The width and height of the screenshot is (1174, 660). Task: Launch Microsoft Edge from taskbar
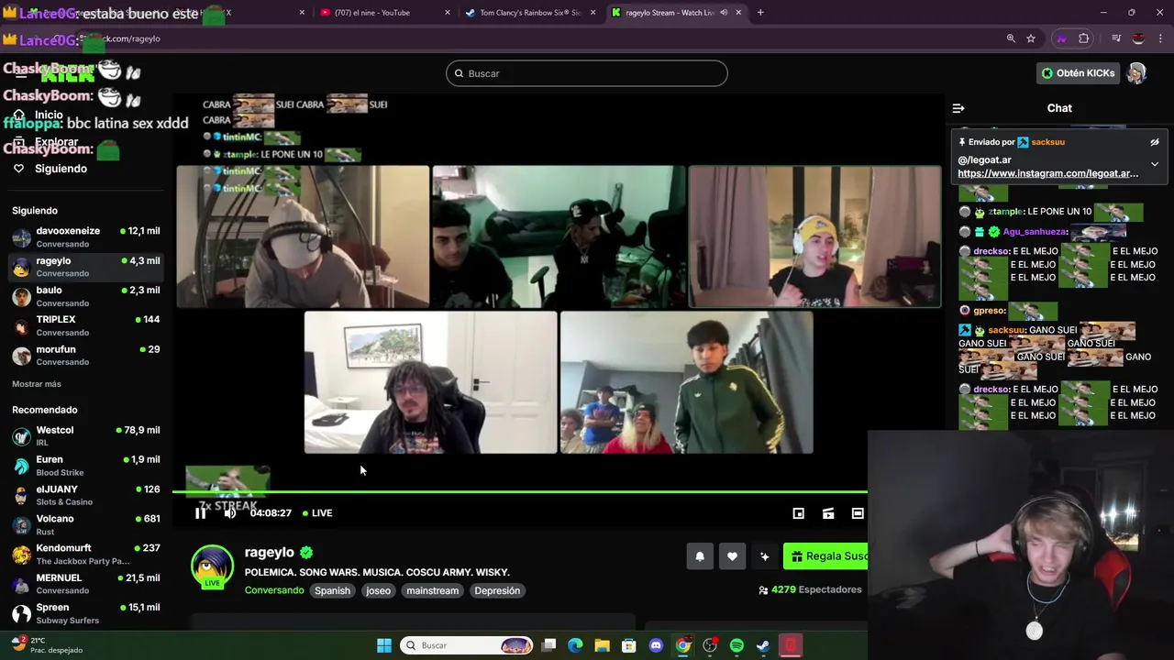pos(575,645)
